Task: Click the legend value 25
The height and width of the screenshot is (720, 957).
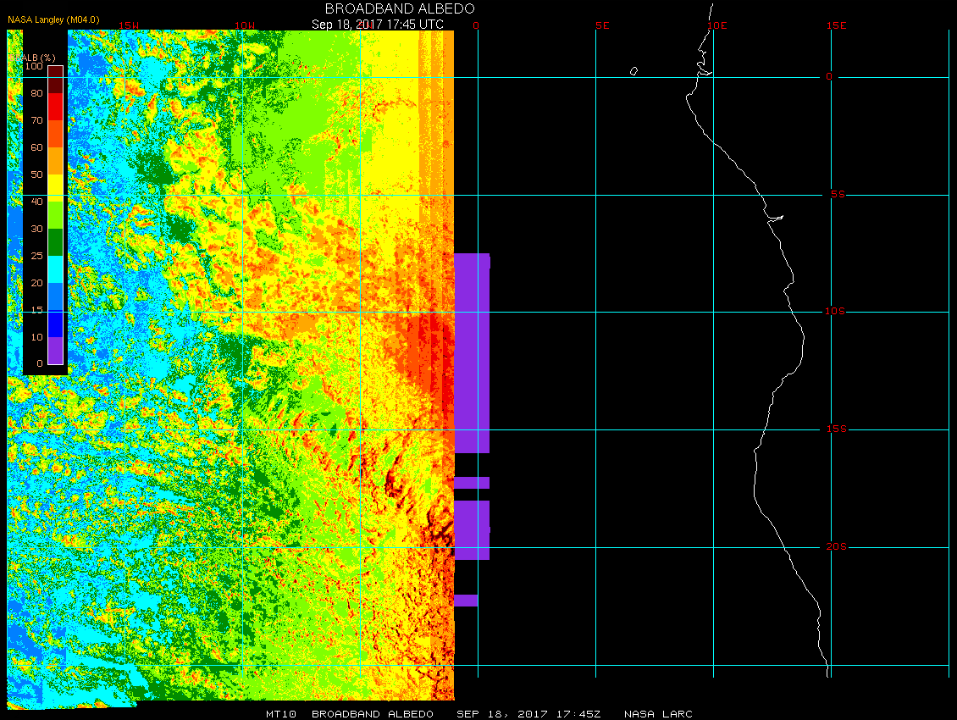Action: (x=36, y=256)
